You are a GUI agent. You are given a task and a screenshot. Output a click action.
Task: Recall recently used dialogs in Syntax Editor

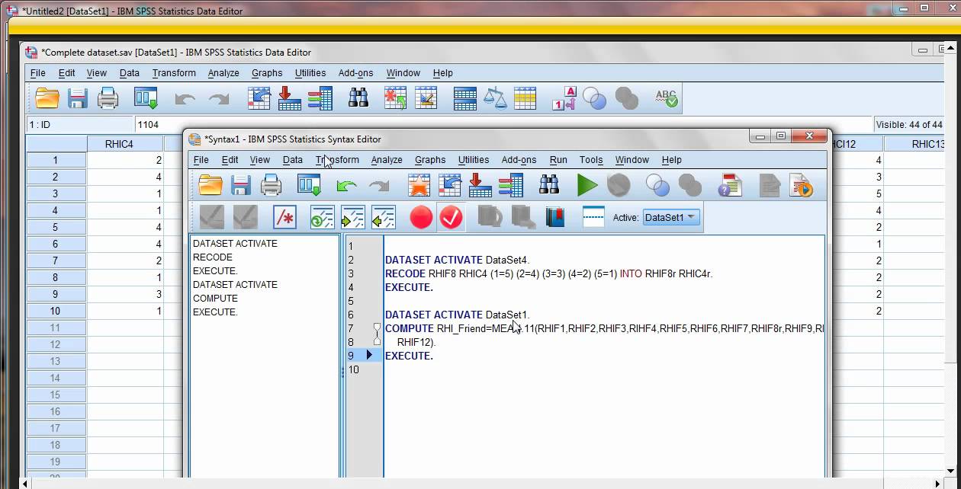point(309,185)
